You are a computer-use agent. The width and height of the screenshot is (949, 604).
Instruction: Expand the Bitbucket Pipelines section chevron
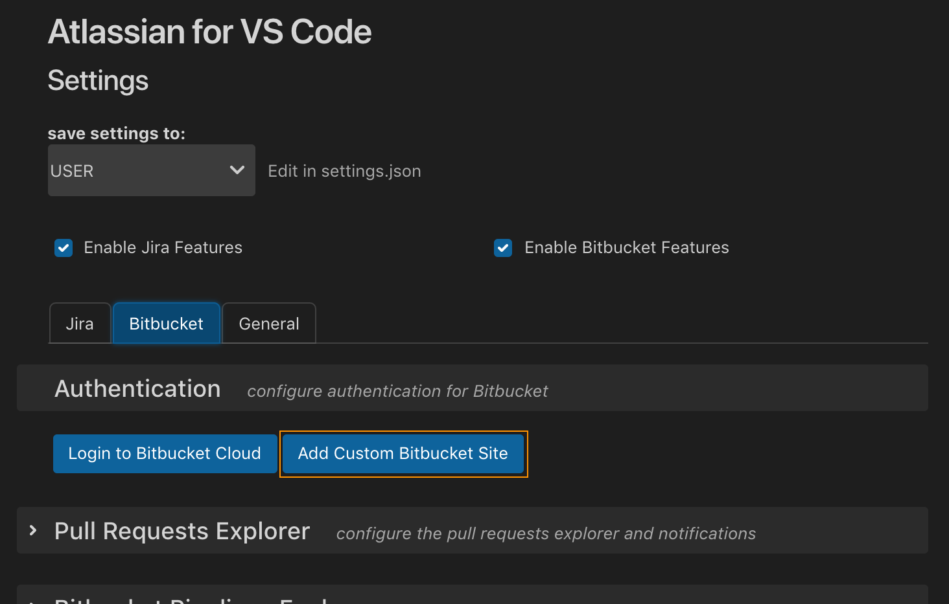click(33, 601)
